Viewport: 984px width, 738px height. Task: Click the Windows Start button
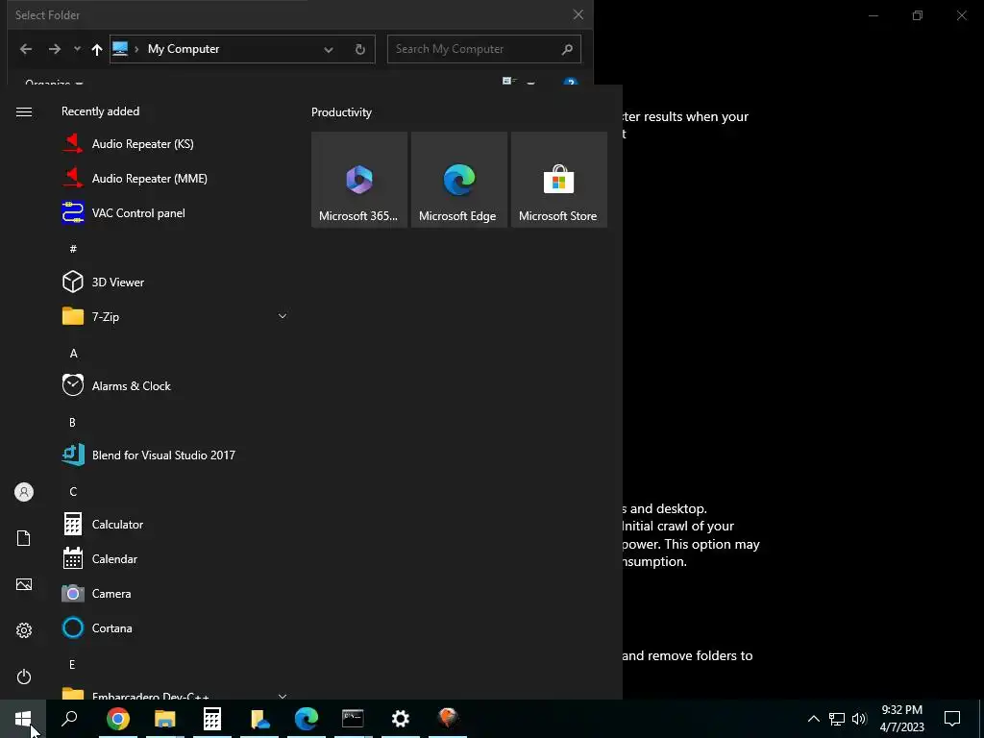(x=23, y=719)
